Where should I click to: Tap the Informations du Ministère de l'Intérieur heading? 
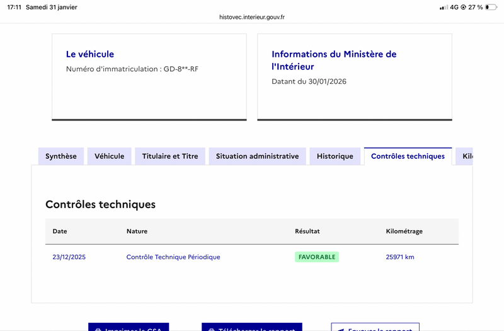click(x=334, y=60)
